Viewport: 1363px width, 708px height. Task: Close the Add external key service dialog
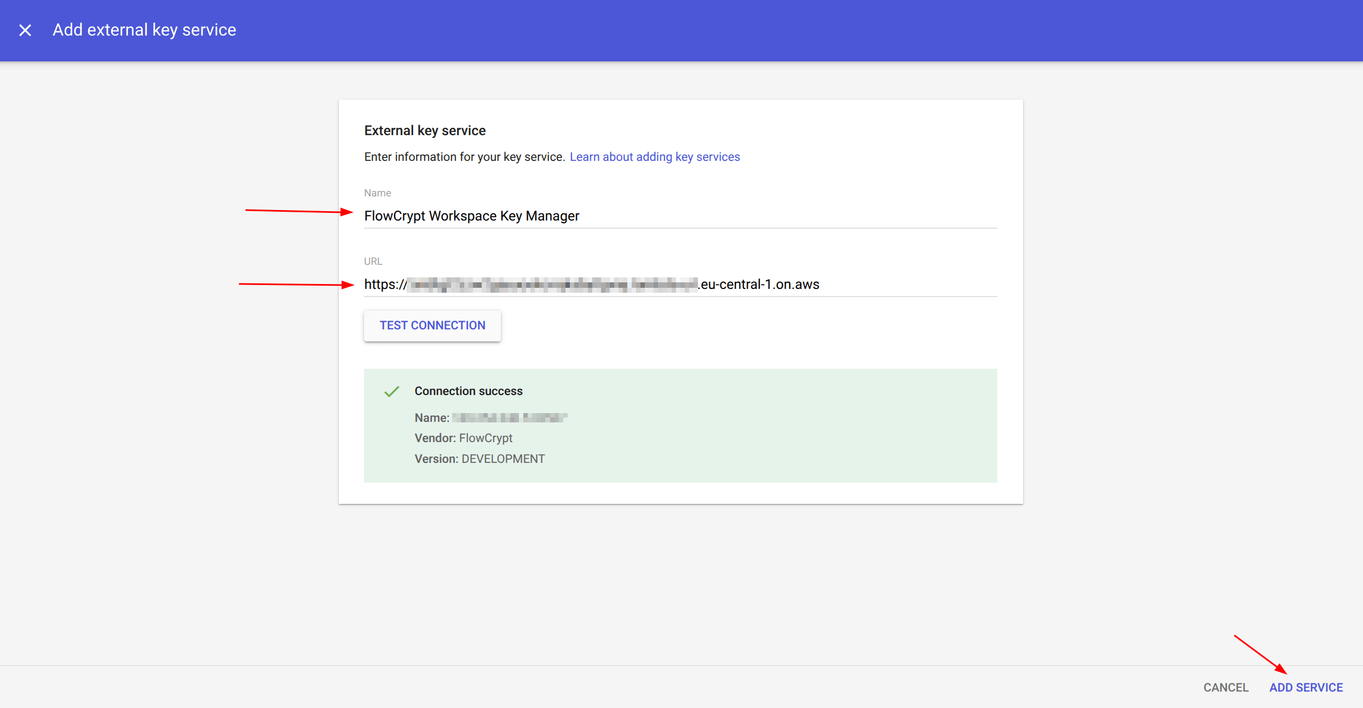[x=25, y=30]
